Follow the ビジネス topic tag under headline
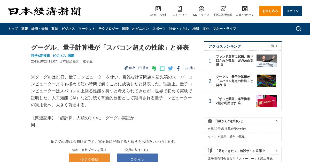The image size is (310, 162). [x=59, y=56]
